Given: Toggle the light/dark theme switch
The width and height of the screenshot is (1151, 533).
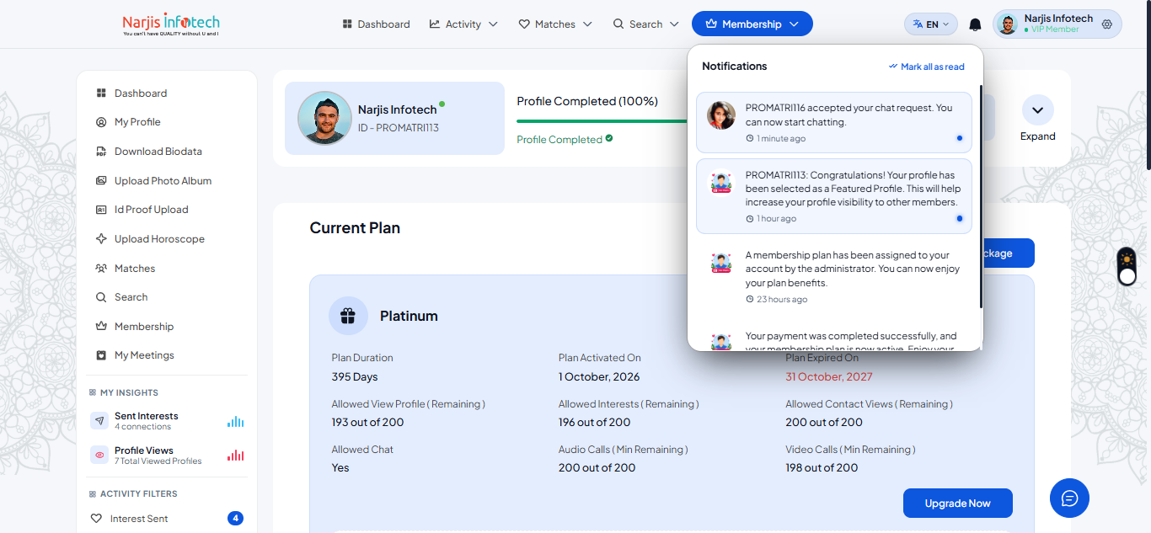Looking at the screenshot, I should point(1127,267).
